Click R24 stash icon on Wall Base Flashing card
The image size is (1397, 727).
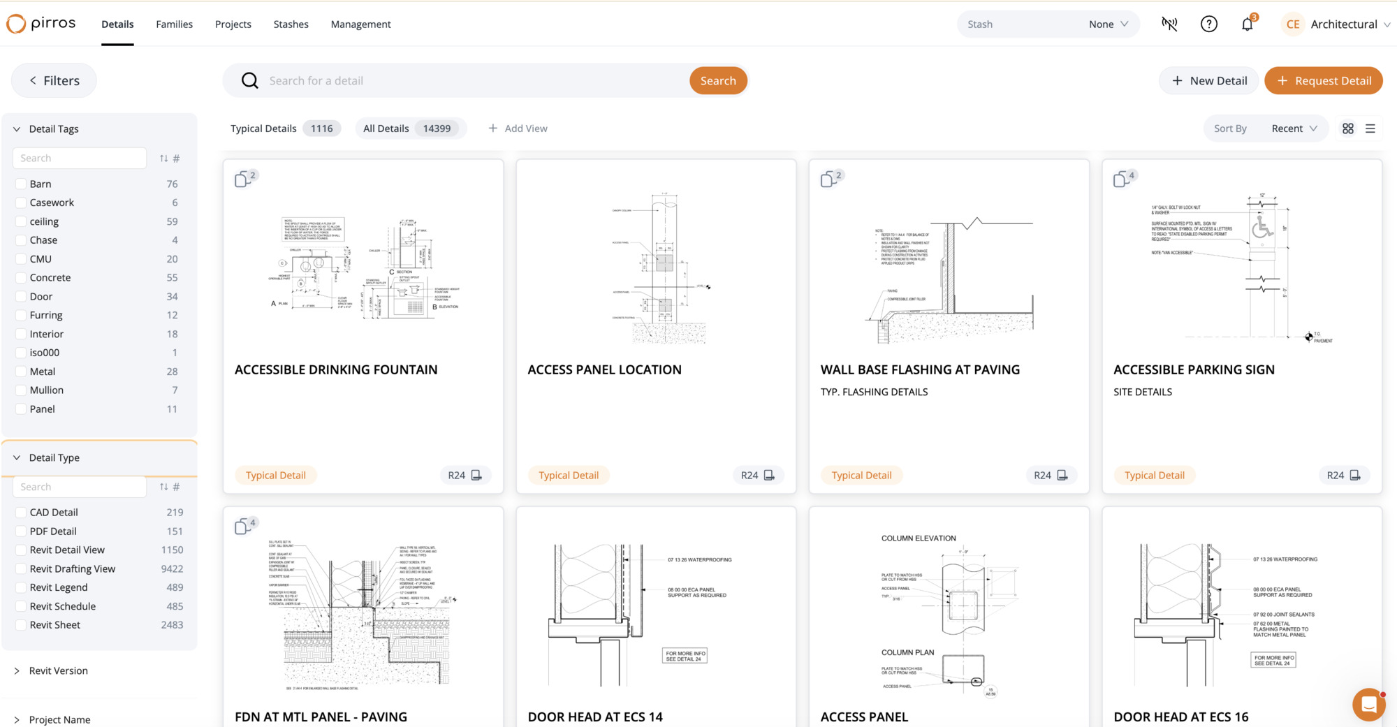tap(1062, 476)
